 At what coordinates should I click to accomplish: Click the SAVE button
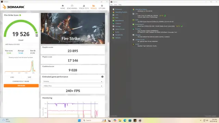coord(29,77)
